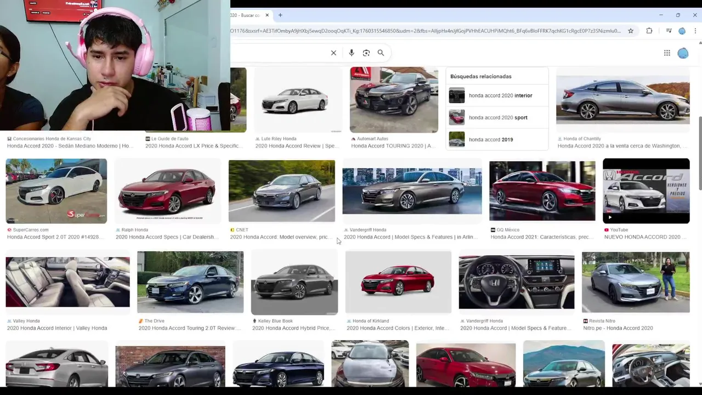The height and width of the screenshot is (395, 702).
Task: Open the Chrome profile icon in toolbar
Action: (682, 31)
